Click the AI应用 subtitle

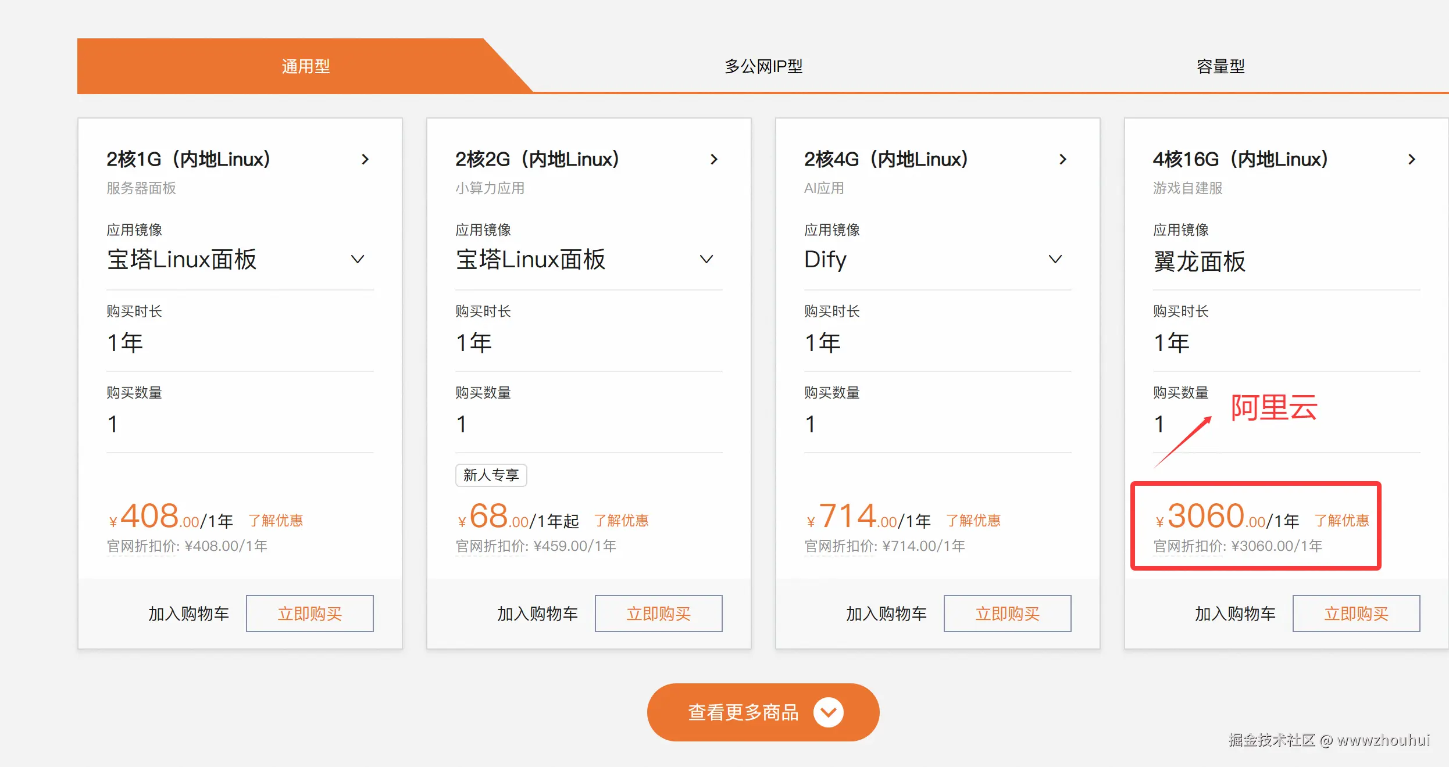[x=824, y=188]
